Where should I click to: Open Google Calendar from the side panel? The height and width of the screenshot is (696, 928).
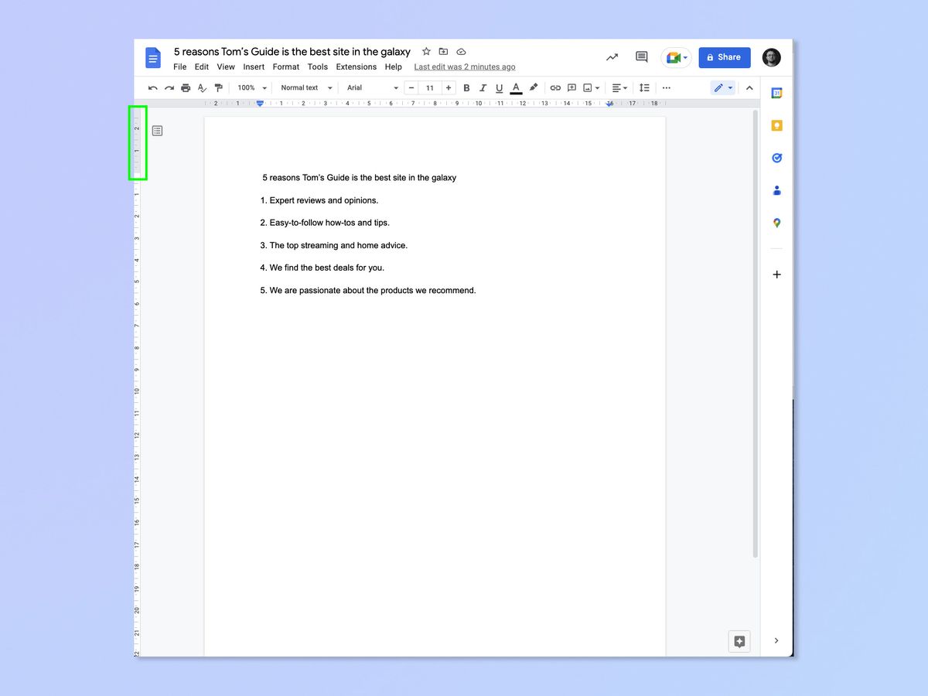(776, 92)
